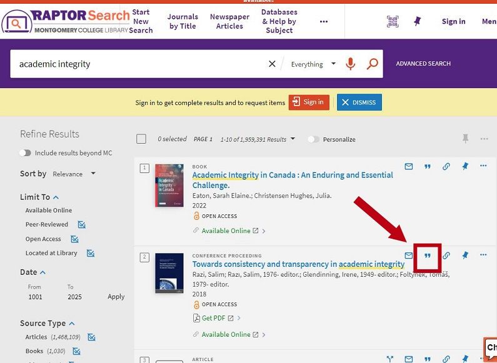Click orange Sign in banner button
The height and width of the screenshot is (363, 497).
coord(309,102)
